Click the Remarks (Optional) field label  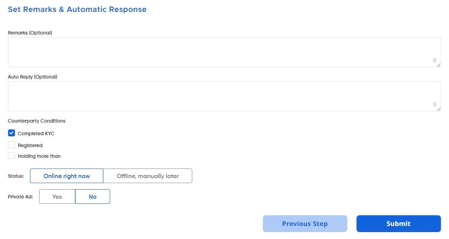click(30, 33)
